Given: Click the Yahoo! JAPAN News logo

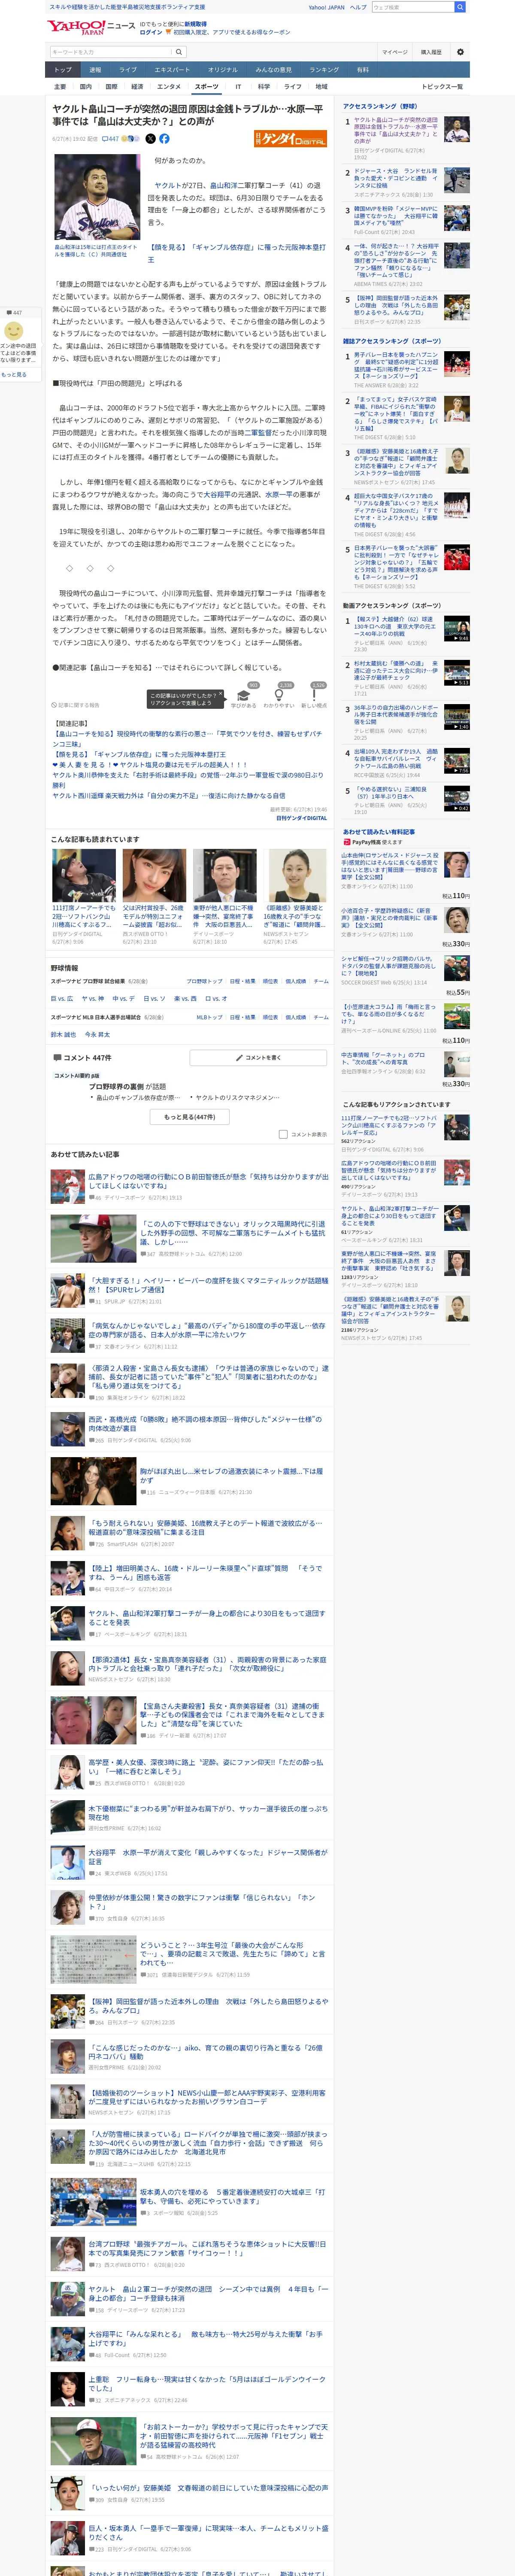Looking at the screenshot, I should click(x=91, y=26).
